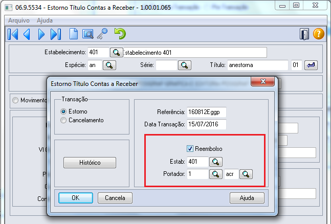The height and width of the screenshot is (224, 331).
Task: Select the Cancelamento radio option
Action: [x=63, y=120]
